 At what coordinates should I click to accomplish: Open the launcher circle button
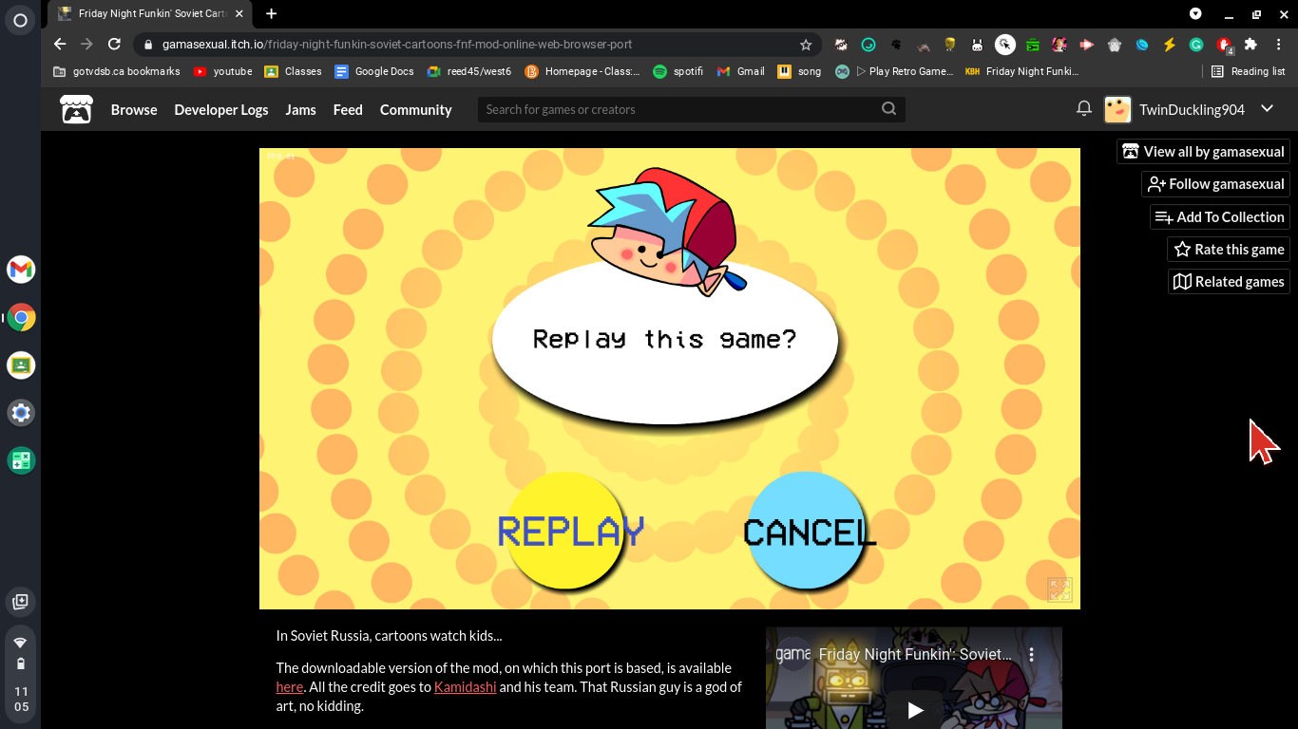tap(21, 20)
